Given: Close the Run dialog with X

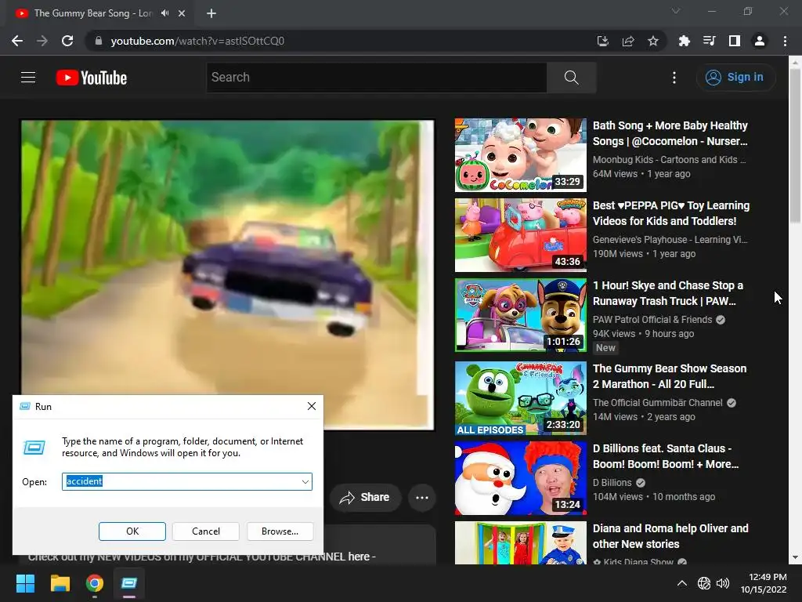Looking at the screenshot, I should pyautogui.click(x=312, y=407).
